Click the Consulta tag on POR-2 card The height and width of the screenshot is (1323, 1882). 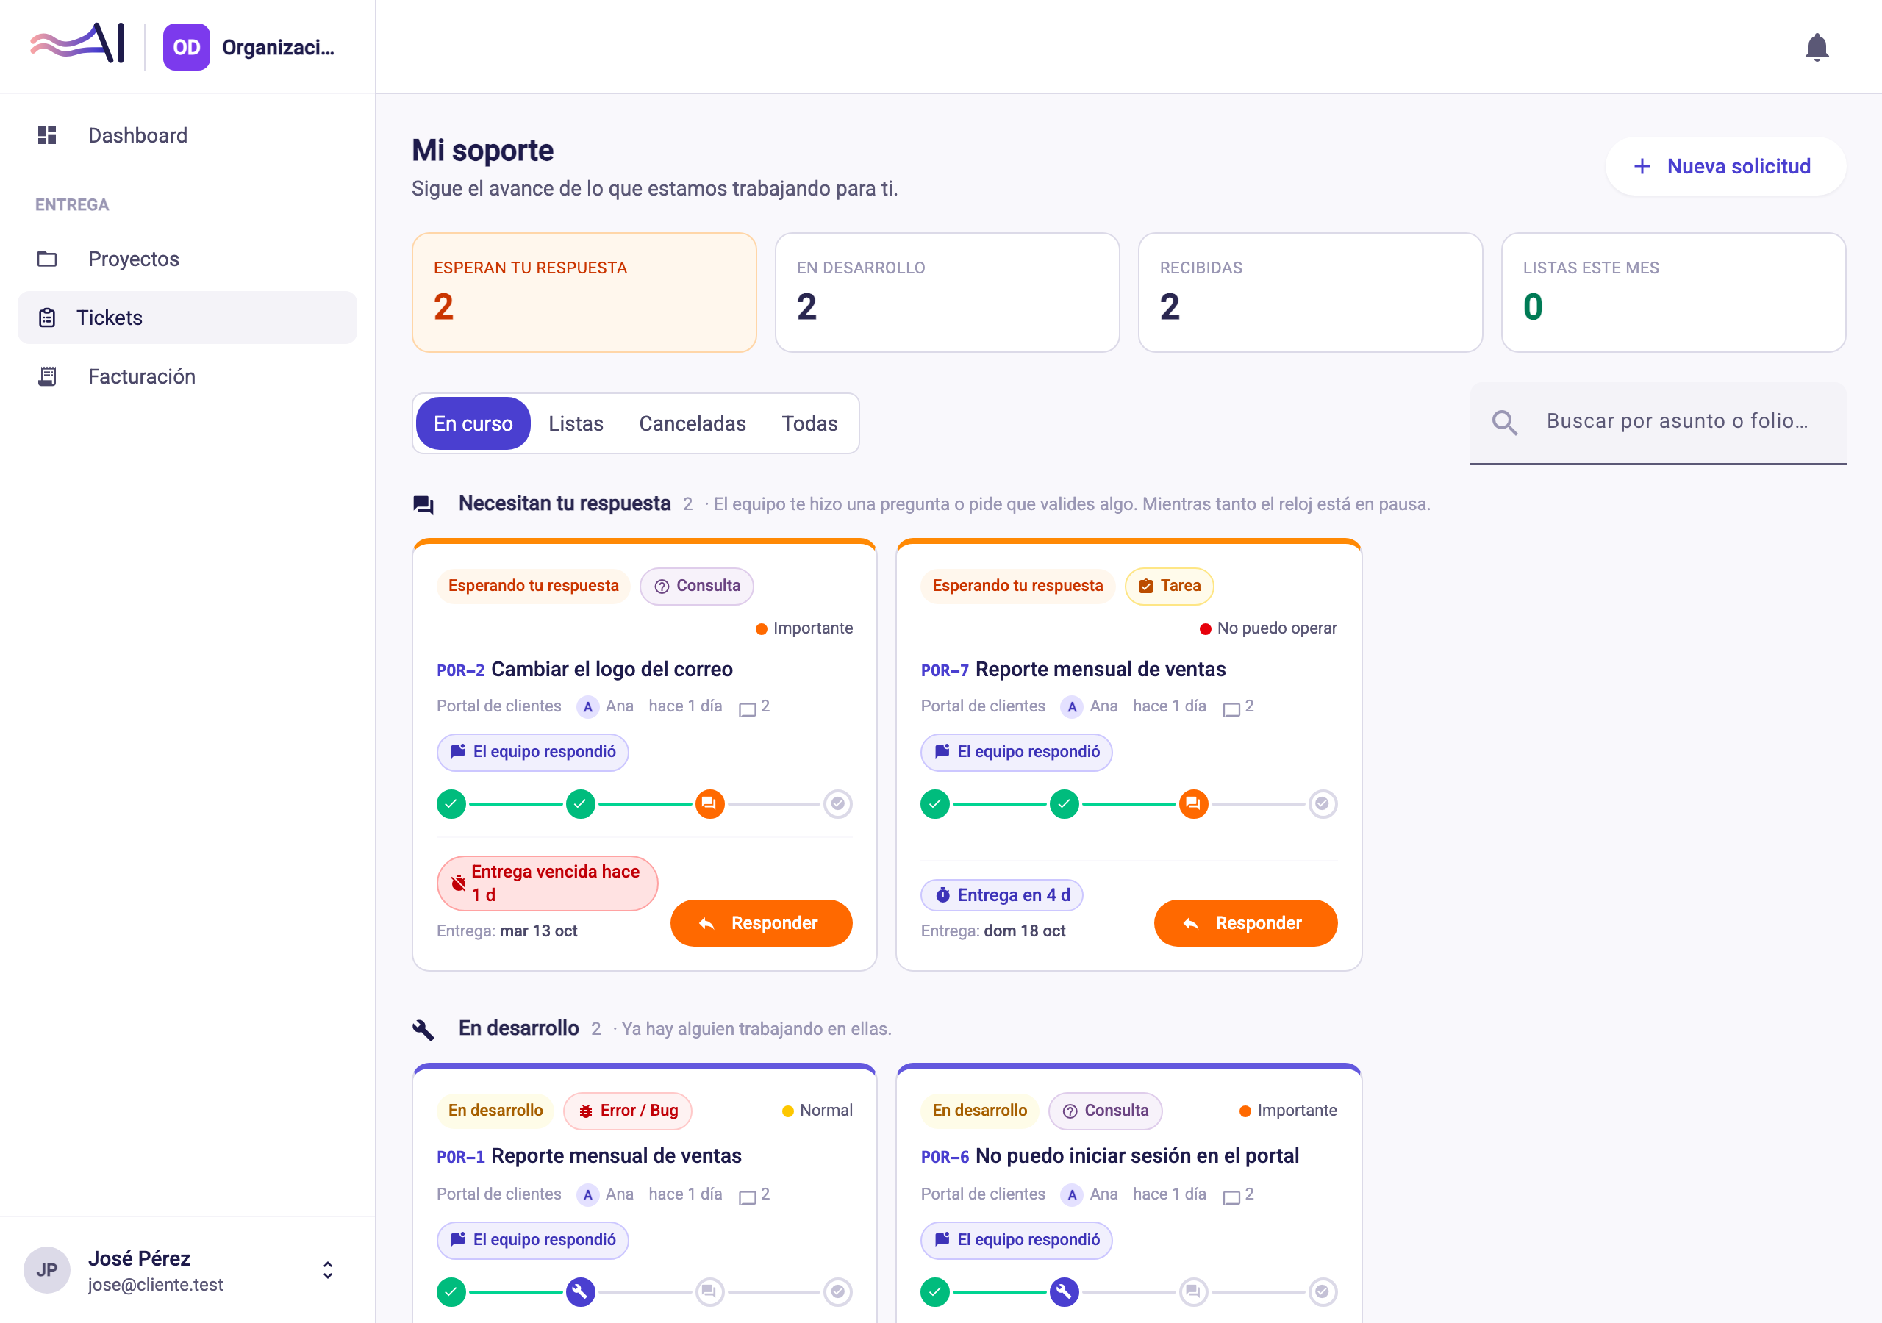click(696, 587)
